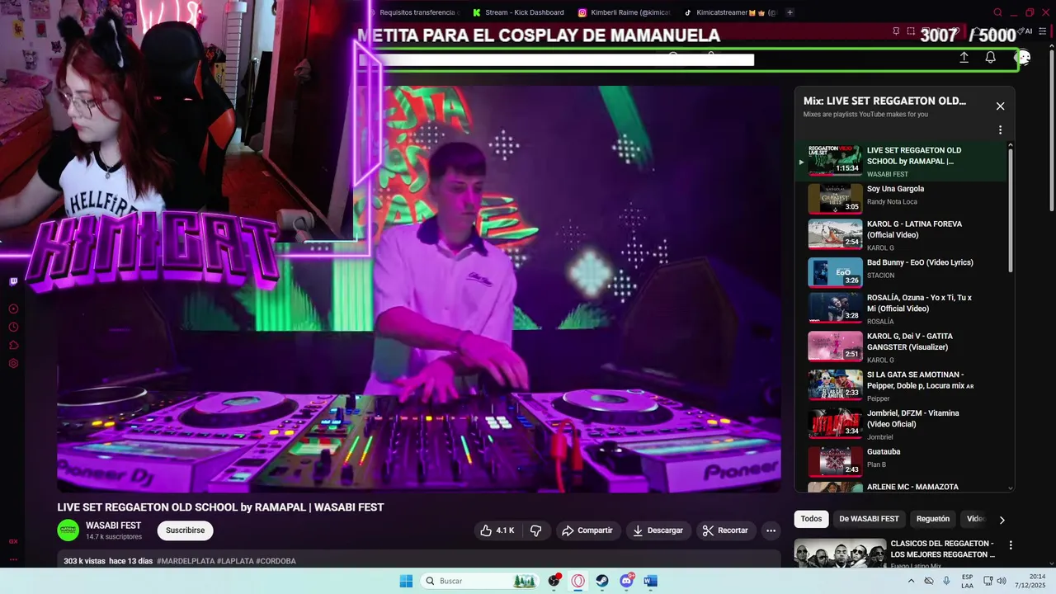Open OBS Studio from the taskbar

554,581
